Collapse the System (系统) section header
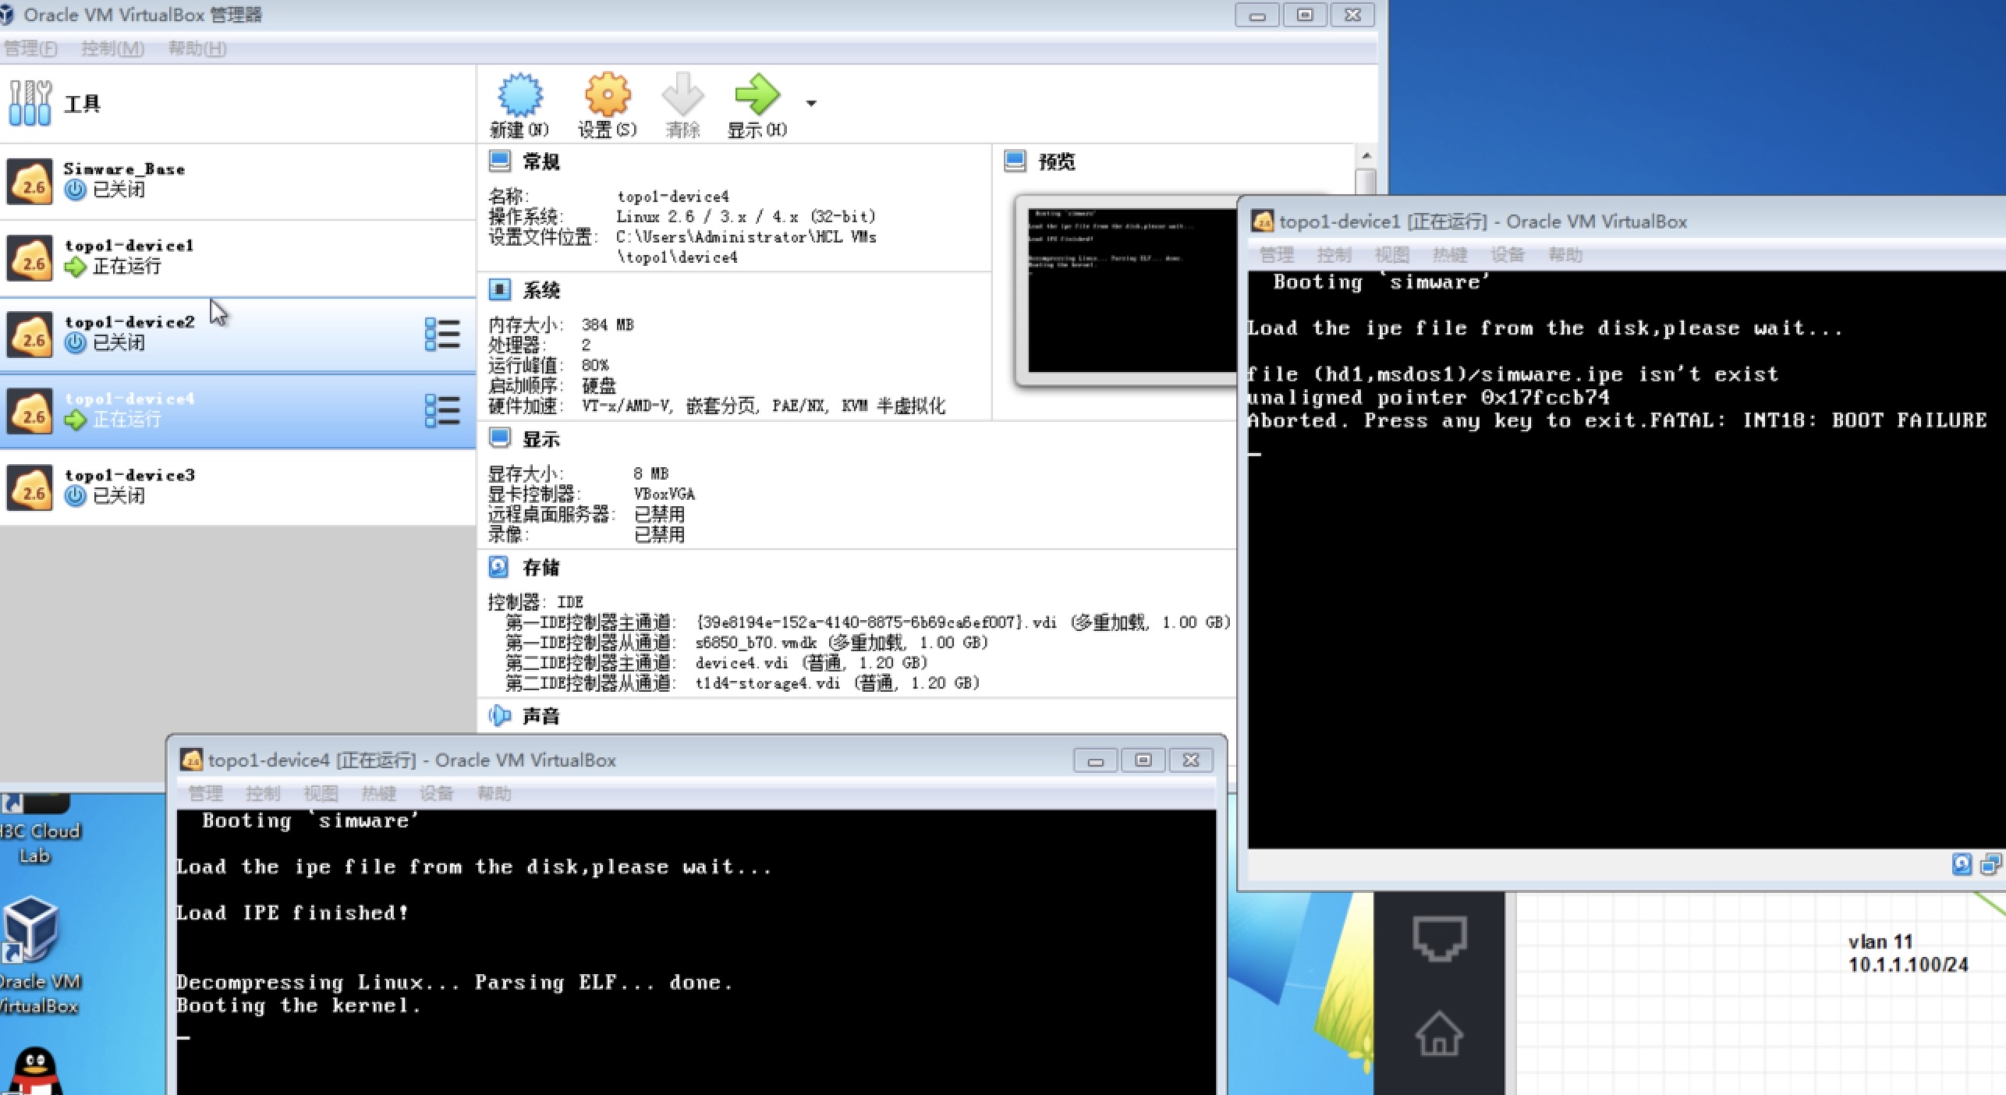The image size is (2006, 1095). 540,290
